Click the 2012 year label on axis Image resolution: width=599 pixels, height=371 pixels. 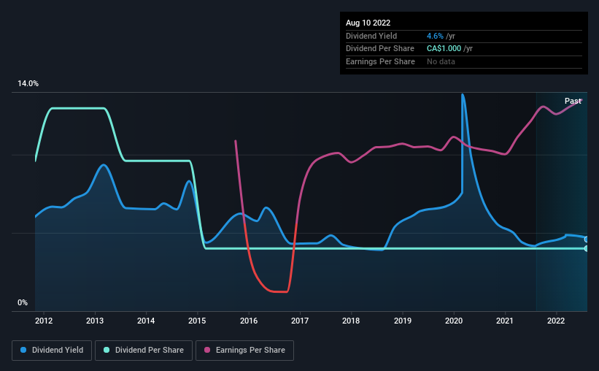tap(44, 321)
